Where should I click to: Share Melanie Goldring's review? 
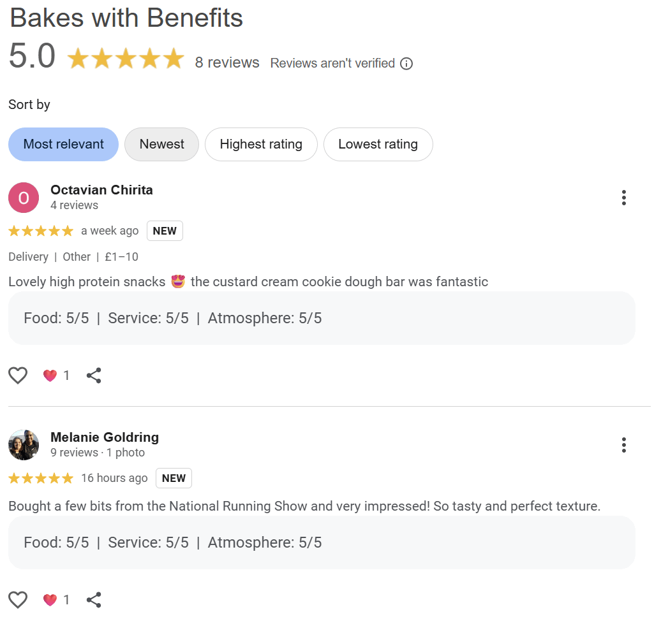(94, 600)
